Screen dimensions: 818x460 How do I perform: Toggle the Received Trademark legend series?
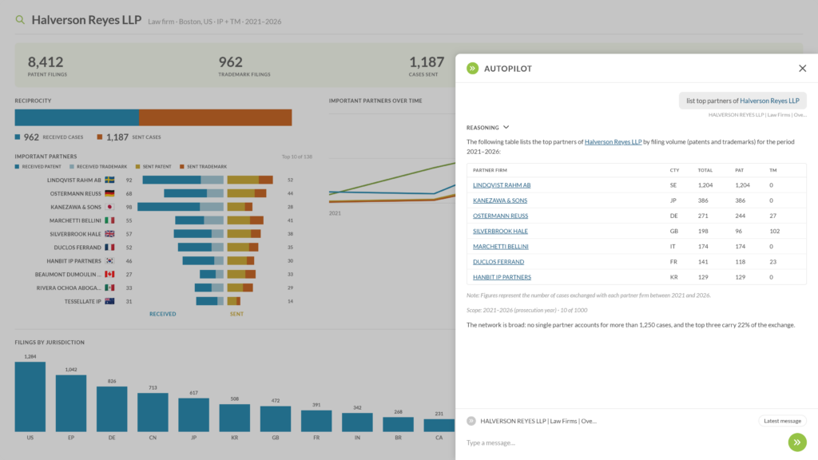[98, 167]
